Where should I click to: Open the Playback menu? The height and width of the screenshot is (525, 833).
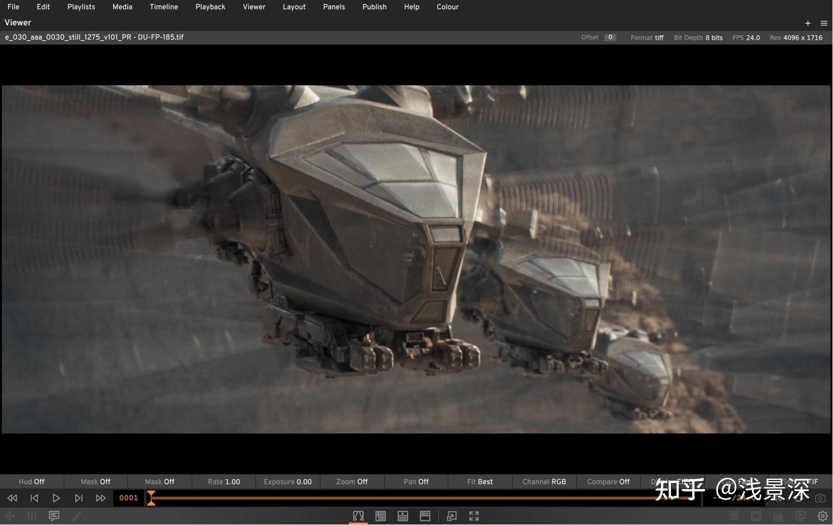[x=210, y=7]
